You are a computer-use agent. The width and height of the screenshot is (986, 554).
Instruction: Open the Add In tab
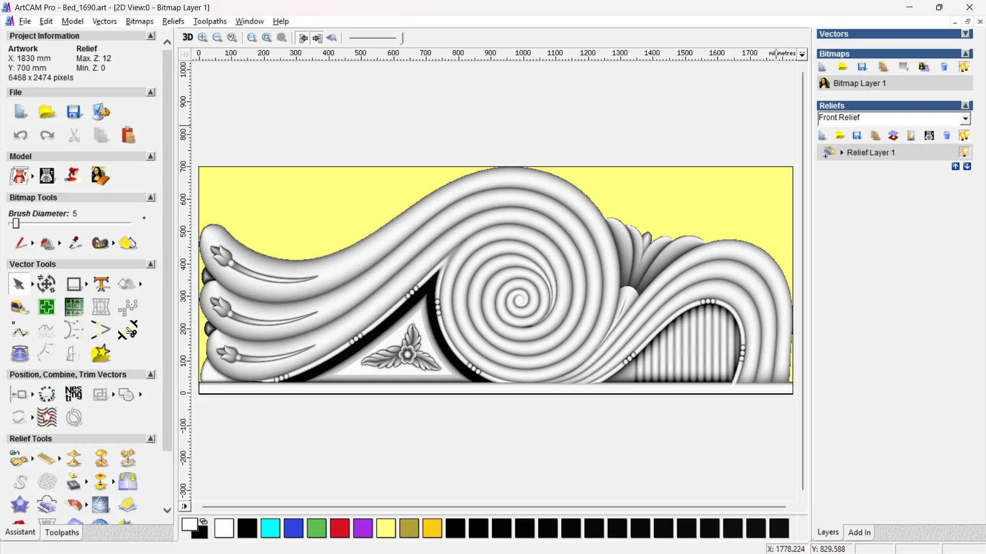[x=859, y=532]
